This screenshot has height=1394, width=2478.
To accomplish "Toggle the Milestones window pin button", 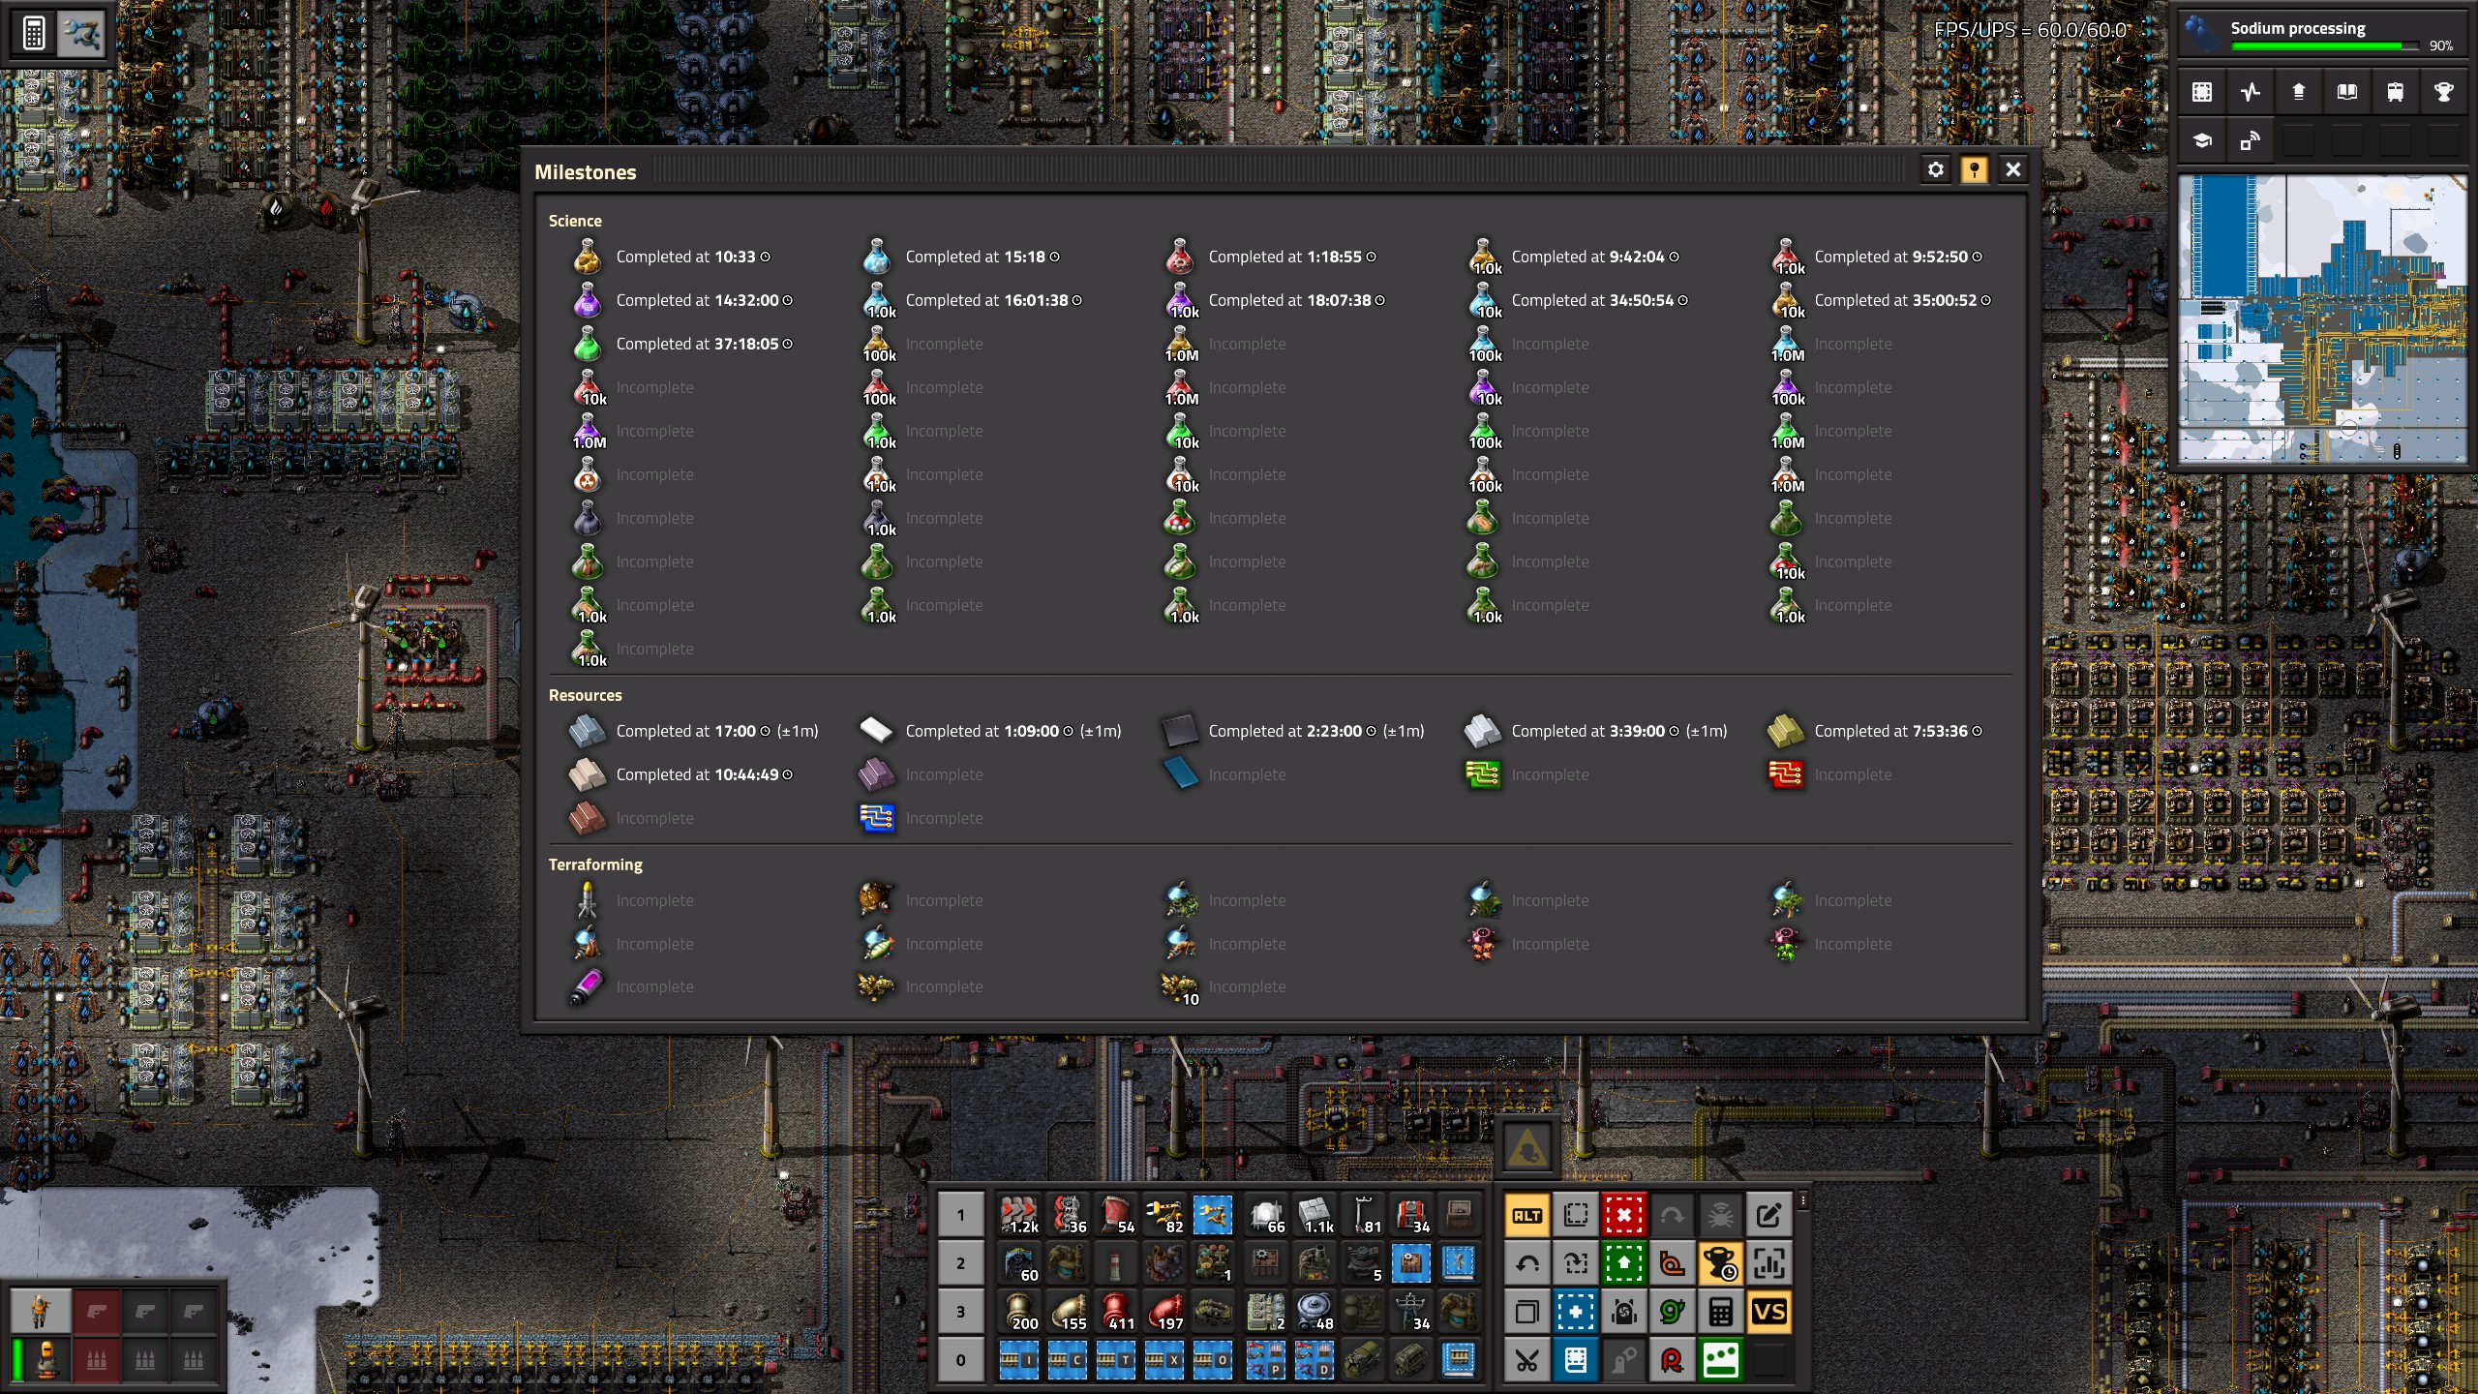I will [x=1974, y=170].
